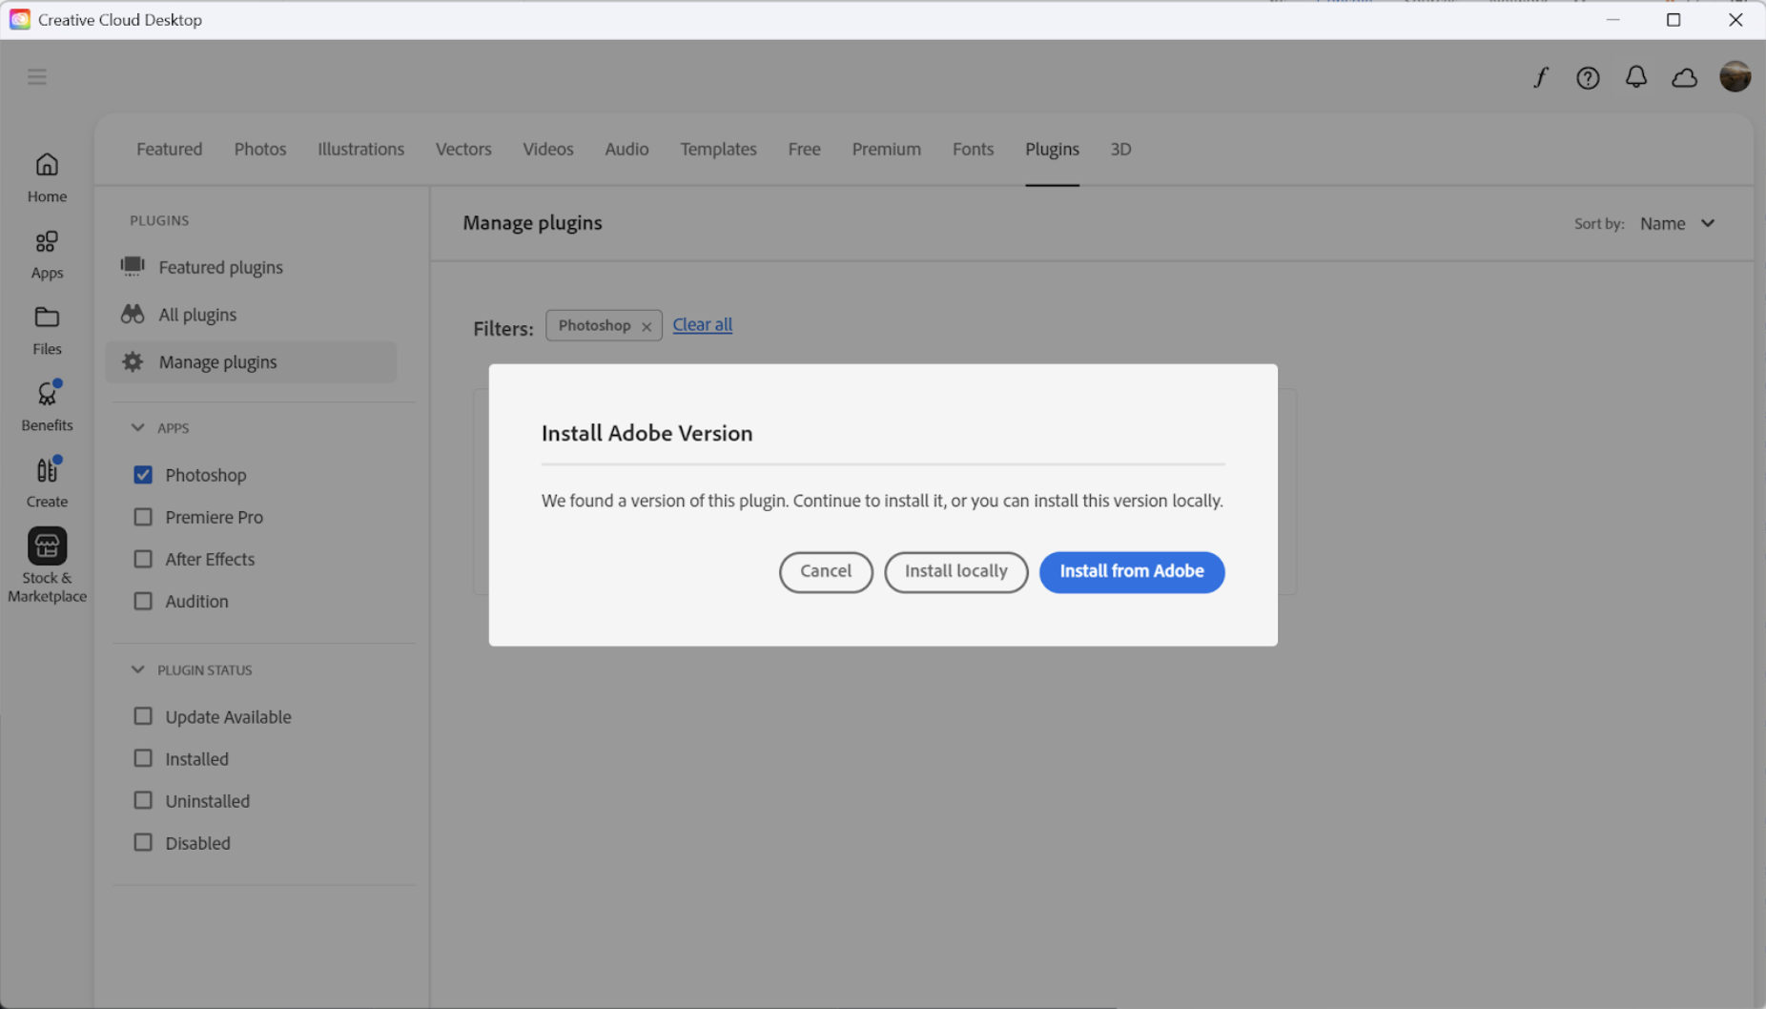Remove the Photoshop filter chip

pyautogui.click(x=647, y=326)
